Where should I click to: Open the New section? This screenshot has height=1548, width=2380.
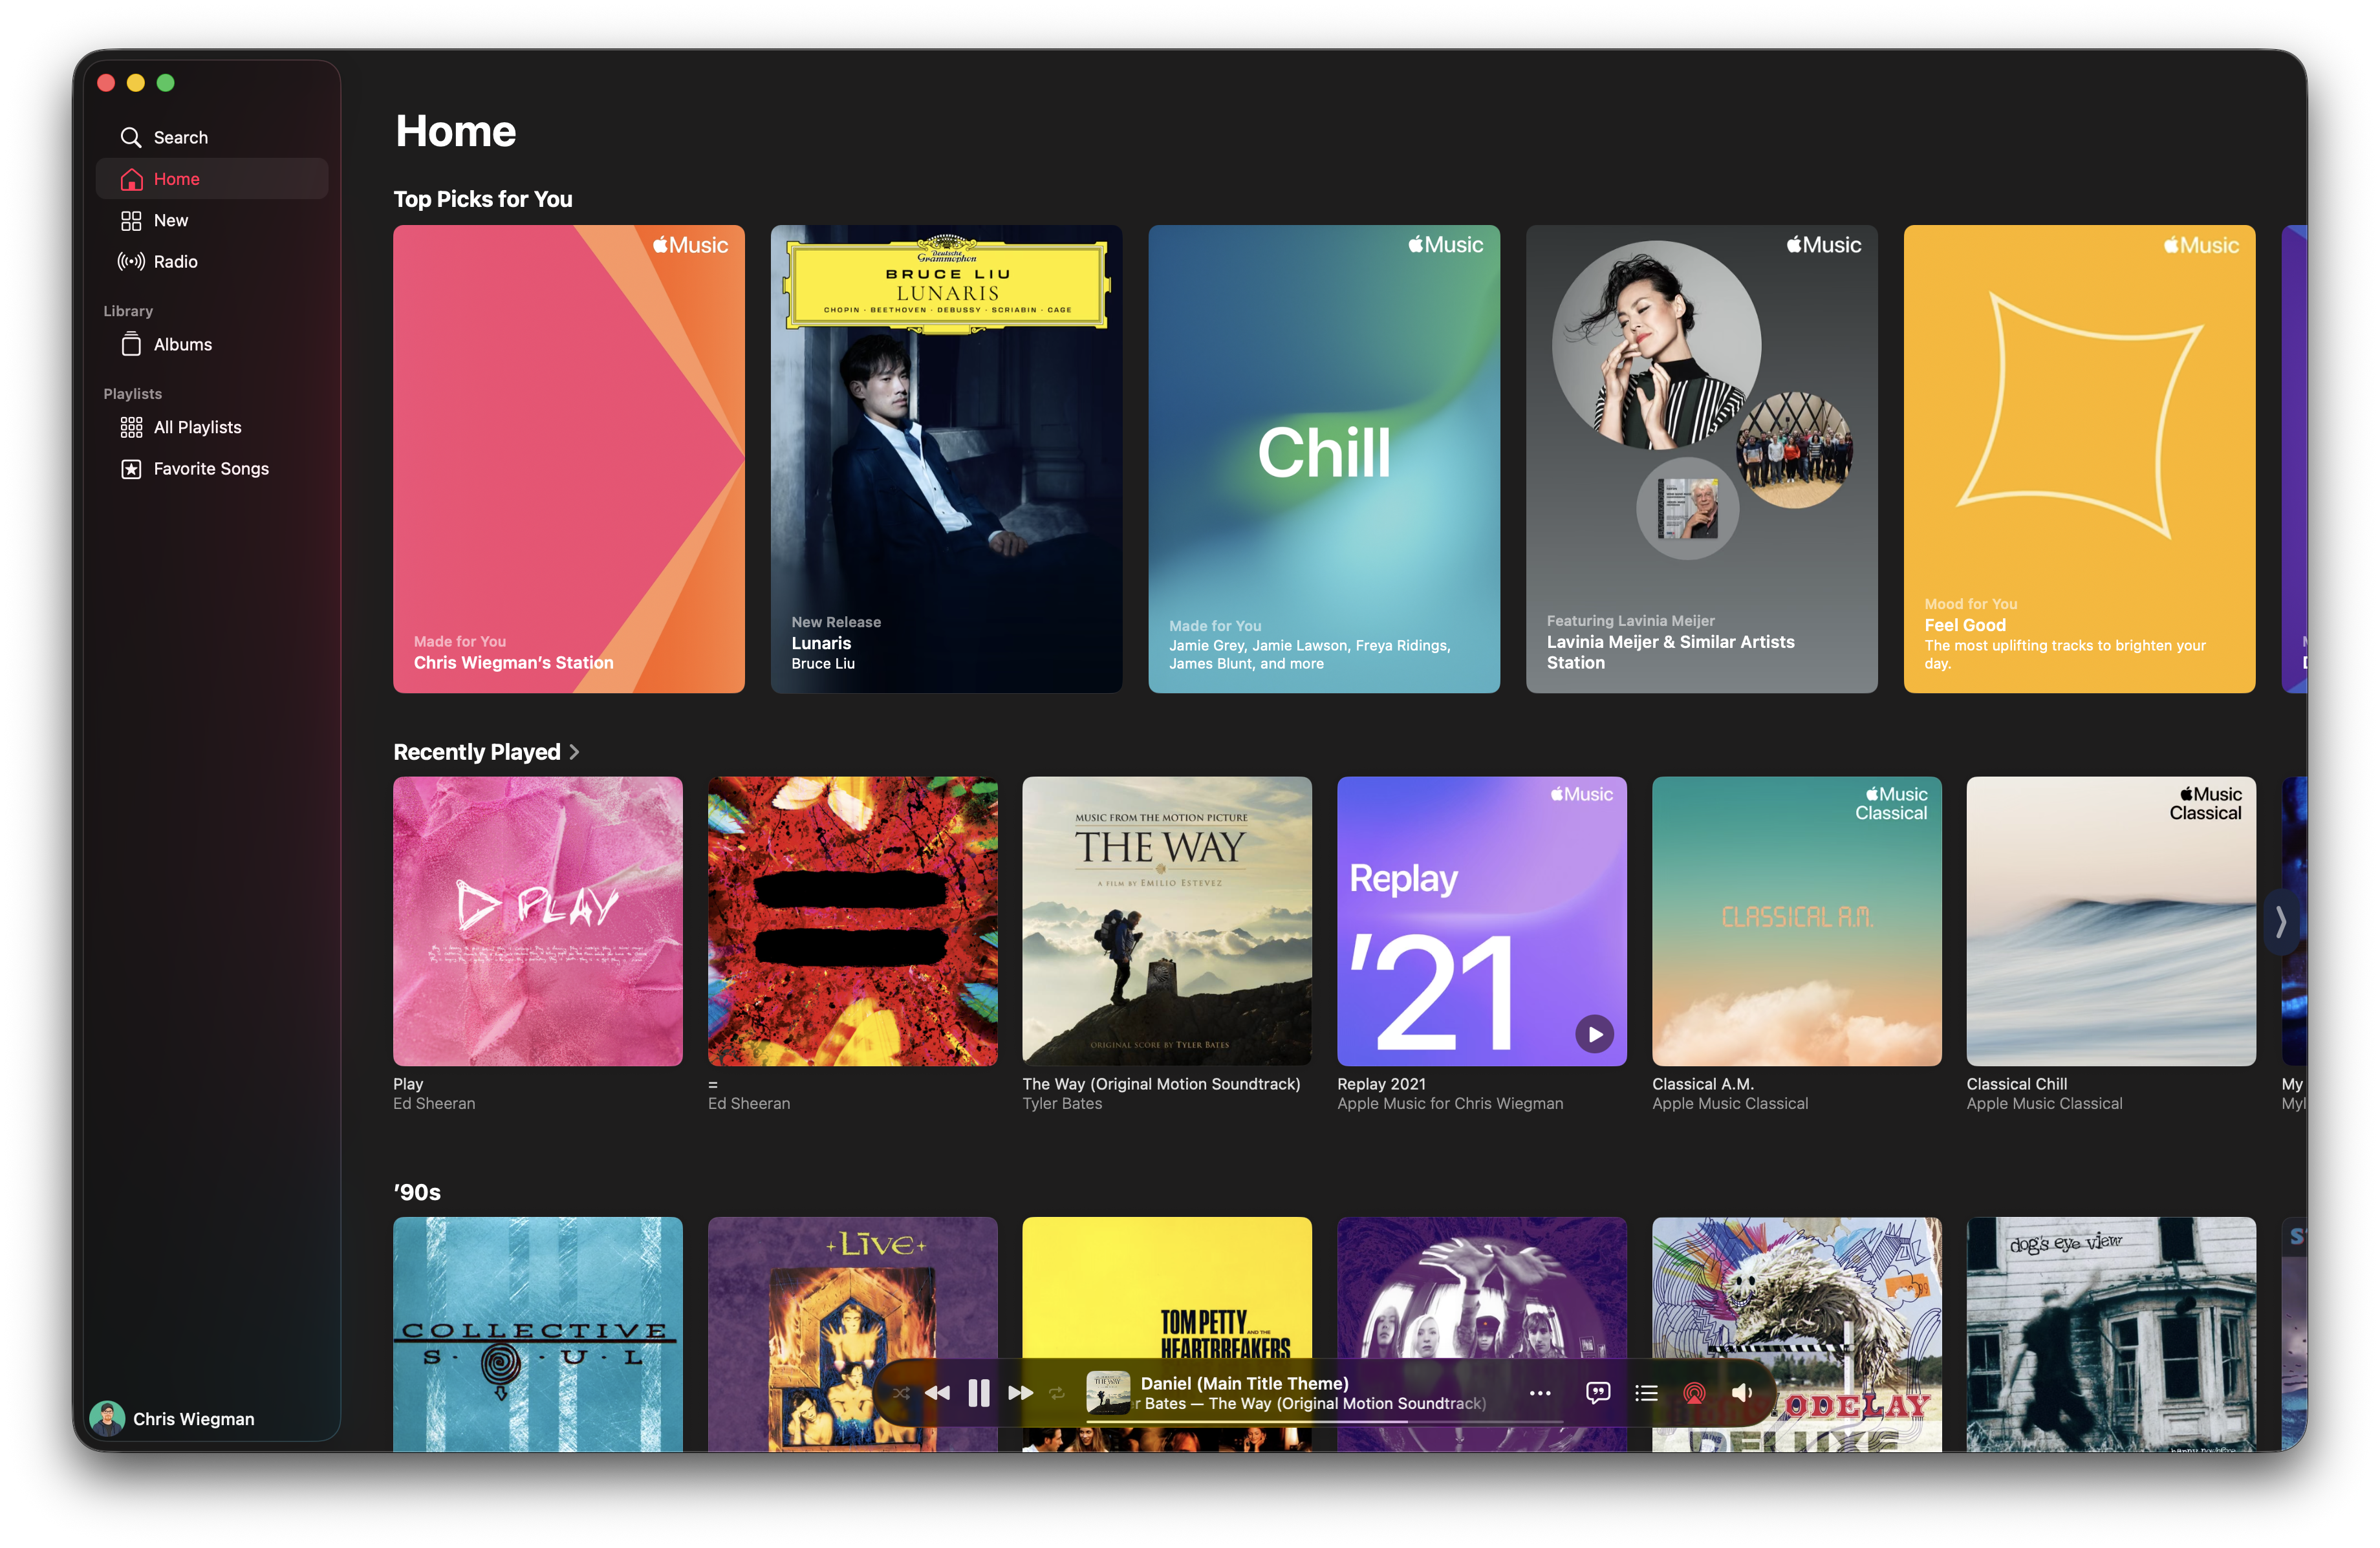(x=211, y=220)
